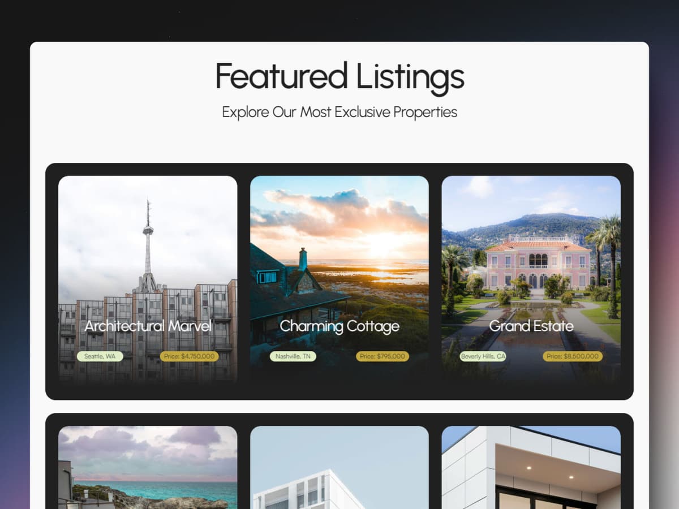Open the white apartment building listing thumbnail
The width and height of the screenshot is (679, 509).
tap(339, 467)
